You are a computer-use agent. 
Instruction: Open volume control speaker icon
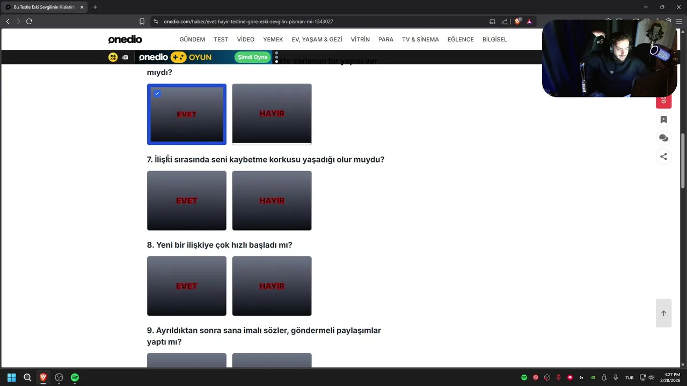pyautogui.click(x=651, y=377)
